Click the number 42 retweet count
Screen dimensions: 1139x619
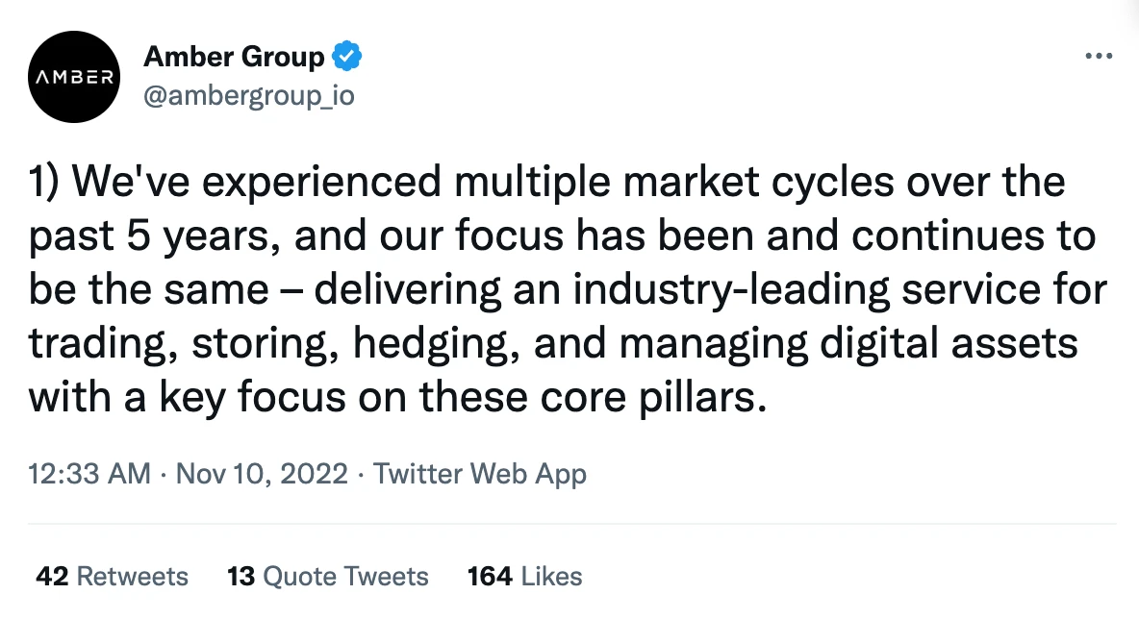point(52,576)
